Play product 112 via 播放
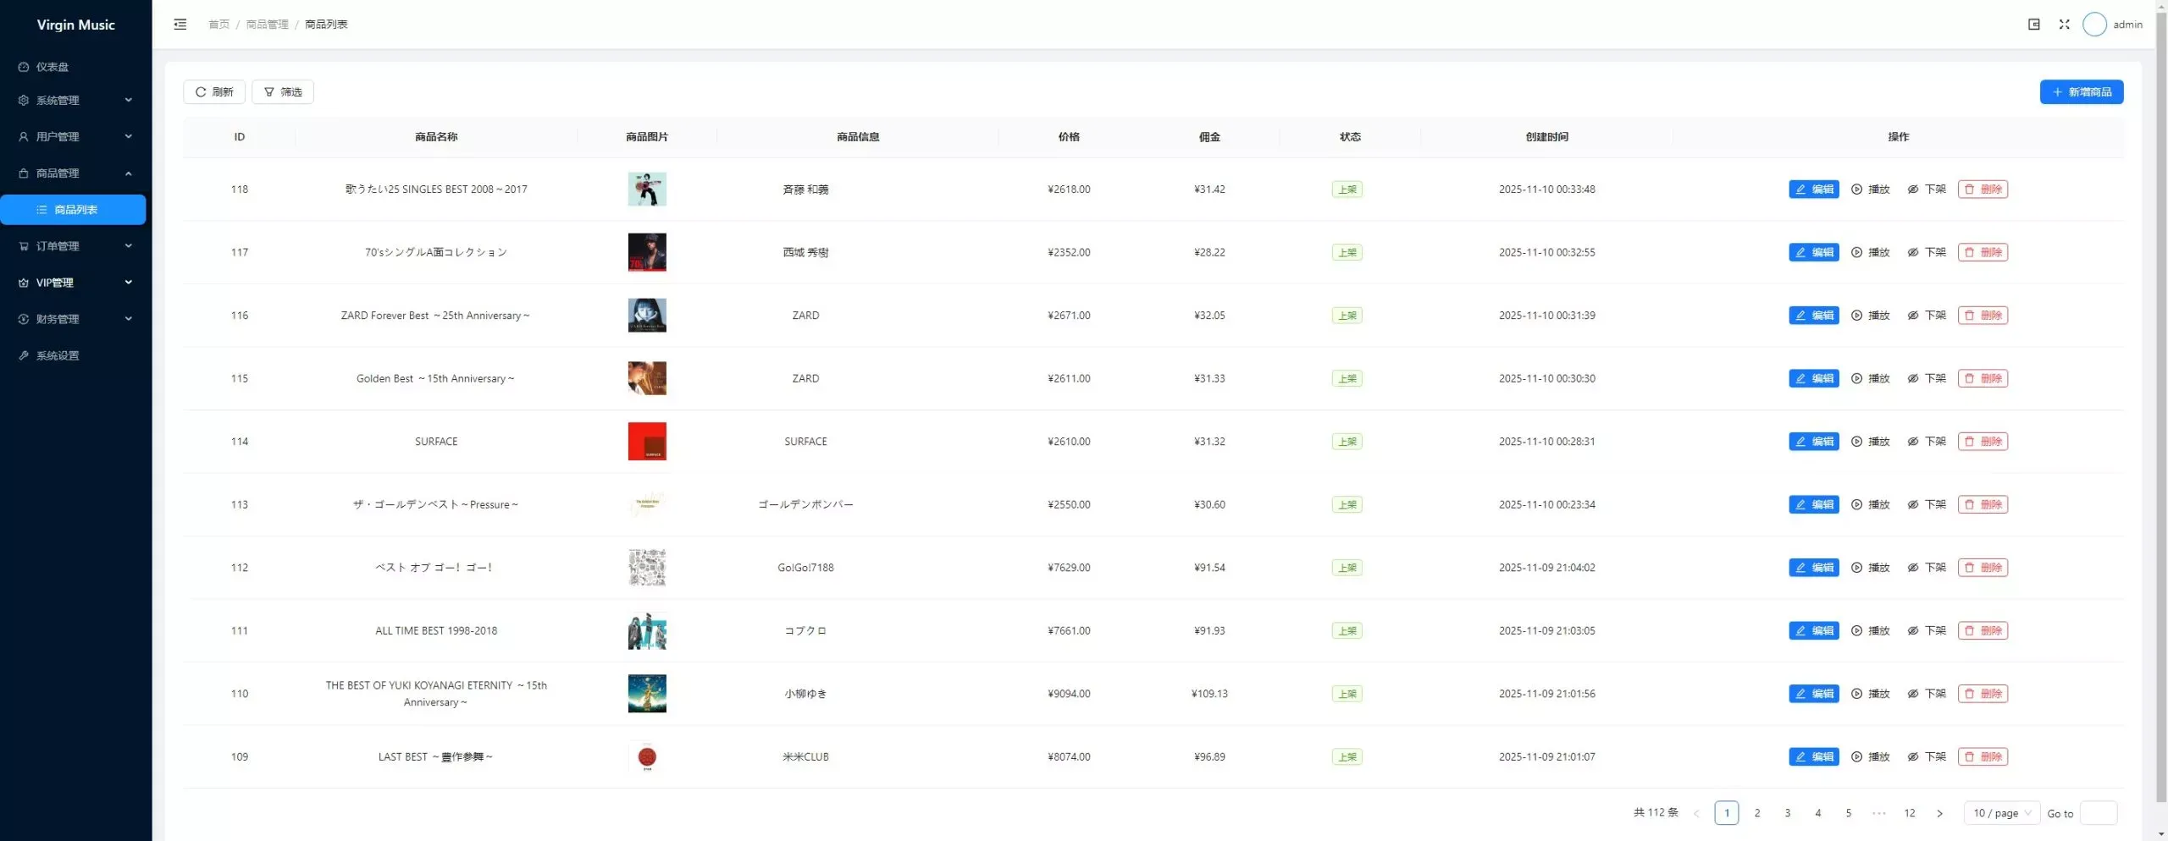The image size is (2168, 841). pyautogui.click(x=1870, y=568)
